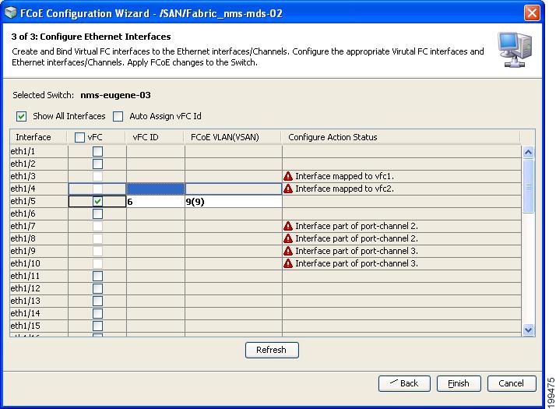Click Finish to apply FCoE changes
Viewport: 556px width, 409px height.
tap(459, 383)
